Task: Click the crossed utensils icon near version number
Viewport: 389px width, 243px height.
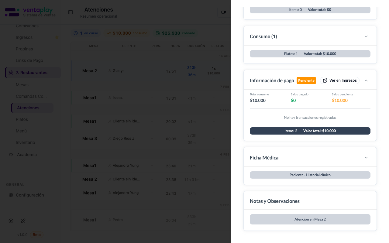Action: click(23, 221)
